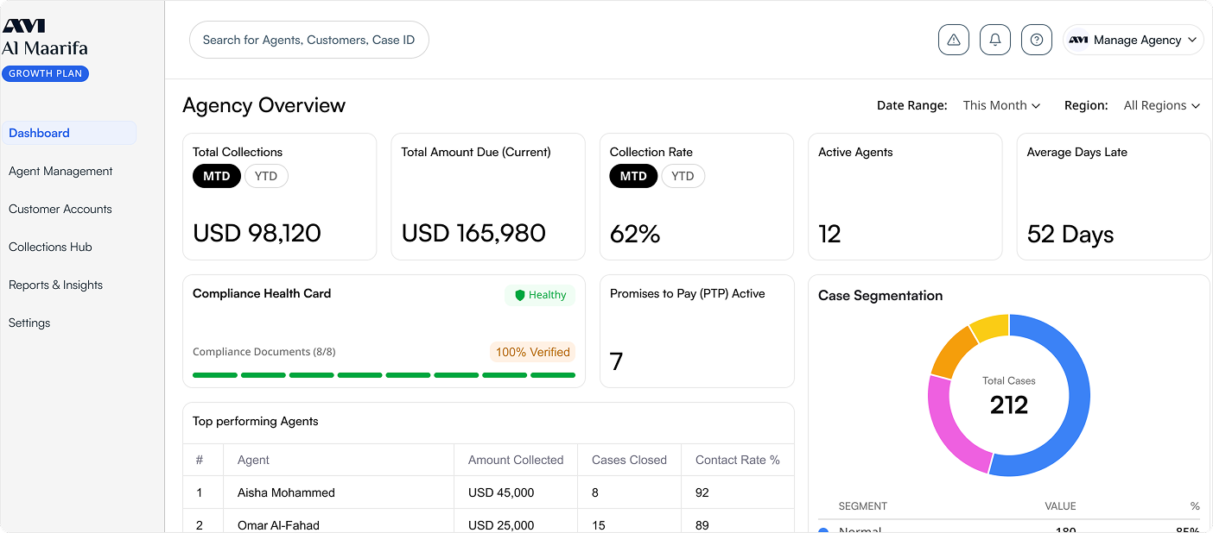The image size is (1213, 533).
Task: Navigate to the Collections Hub page
Action: click(49, 247)
